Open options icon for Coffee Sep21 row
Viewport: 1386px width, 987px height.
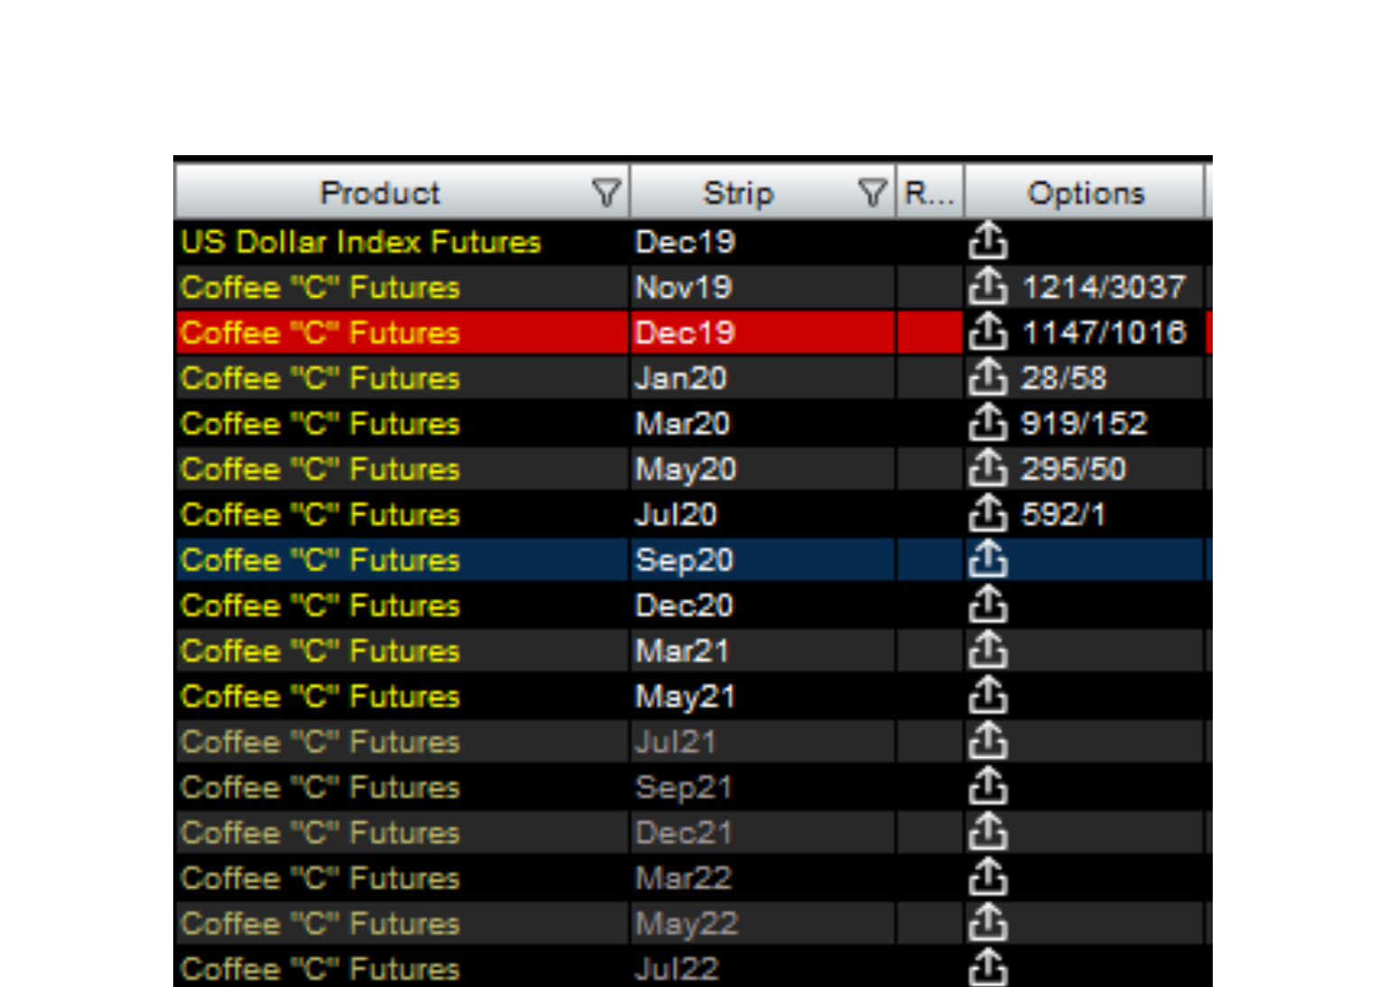[988, 787]
